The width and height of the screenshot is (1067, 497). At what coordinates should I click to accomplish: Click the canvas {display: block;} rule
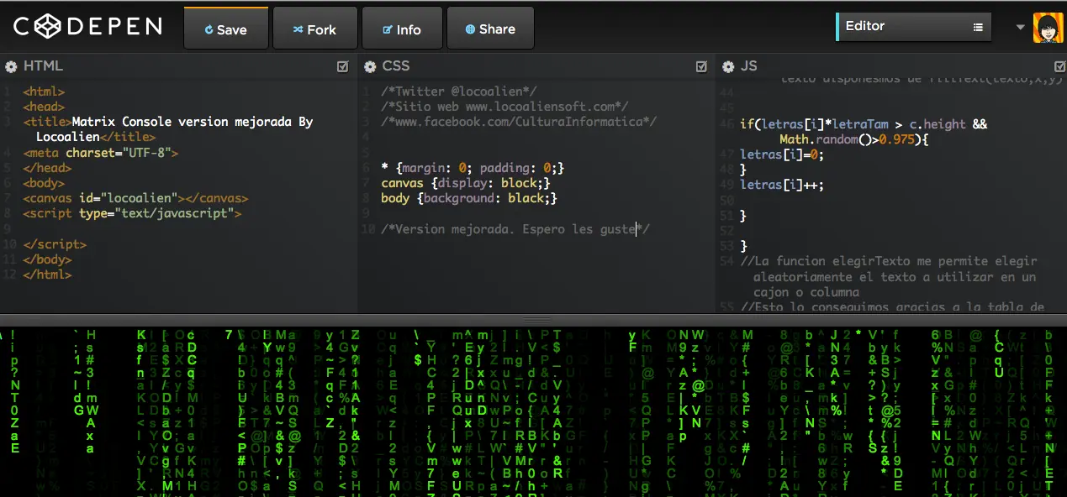click(466, 183)
